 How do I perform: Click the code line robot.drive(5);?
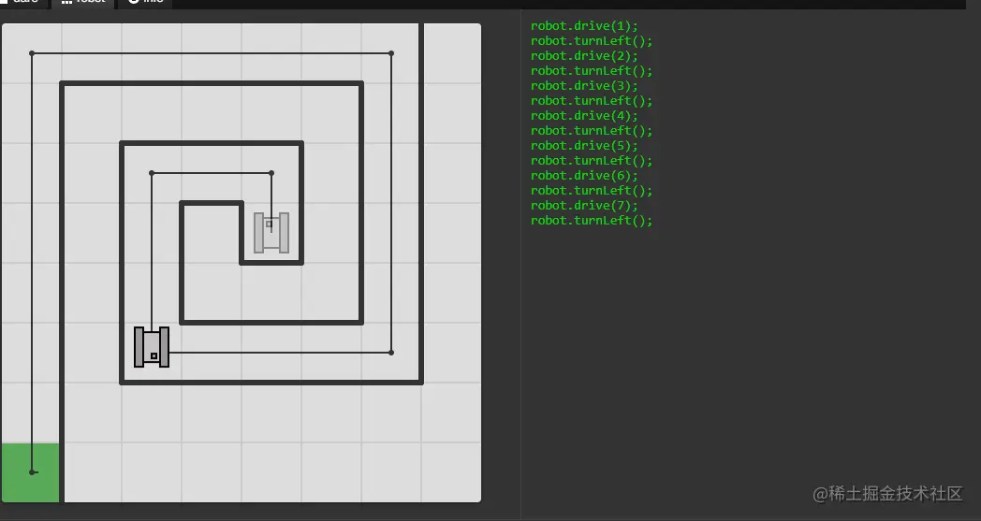[x=584, y=146]
